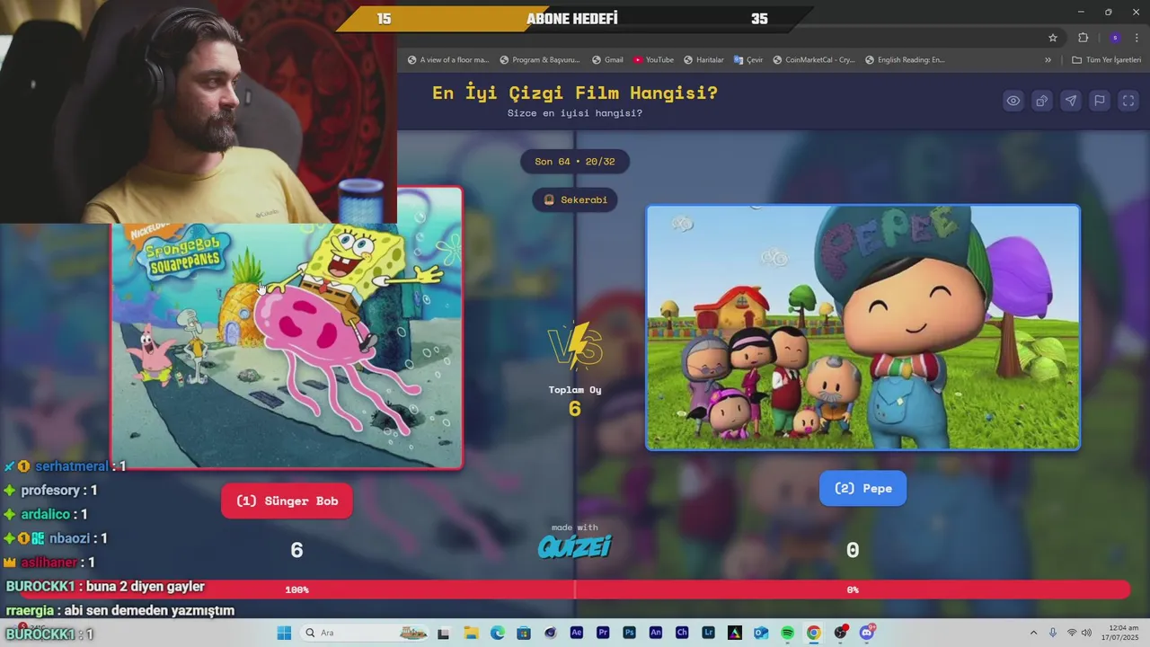Open Task View on the taskbar
Screen dimensions: 1150x647
[x=443, y=633]
